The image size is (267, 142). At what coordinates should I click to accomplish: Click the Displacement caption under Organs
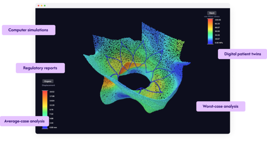[x=48, y=85]
